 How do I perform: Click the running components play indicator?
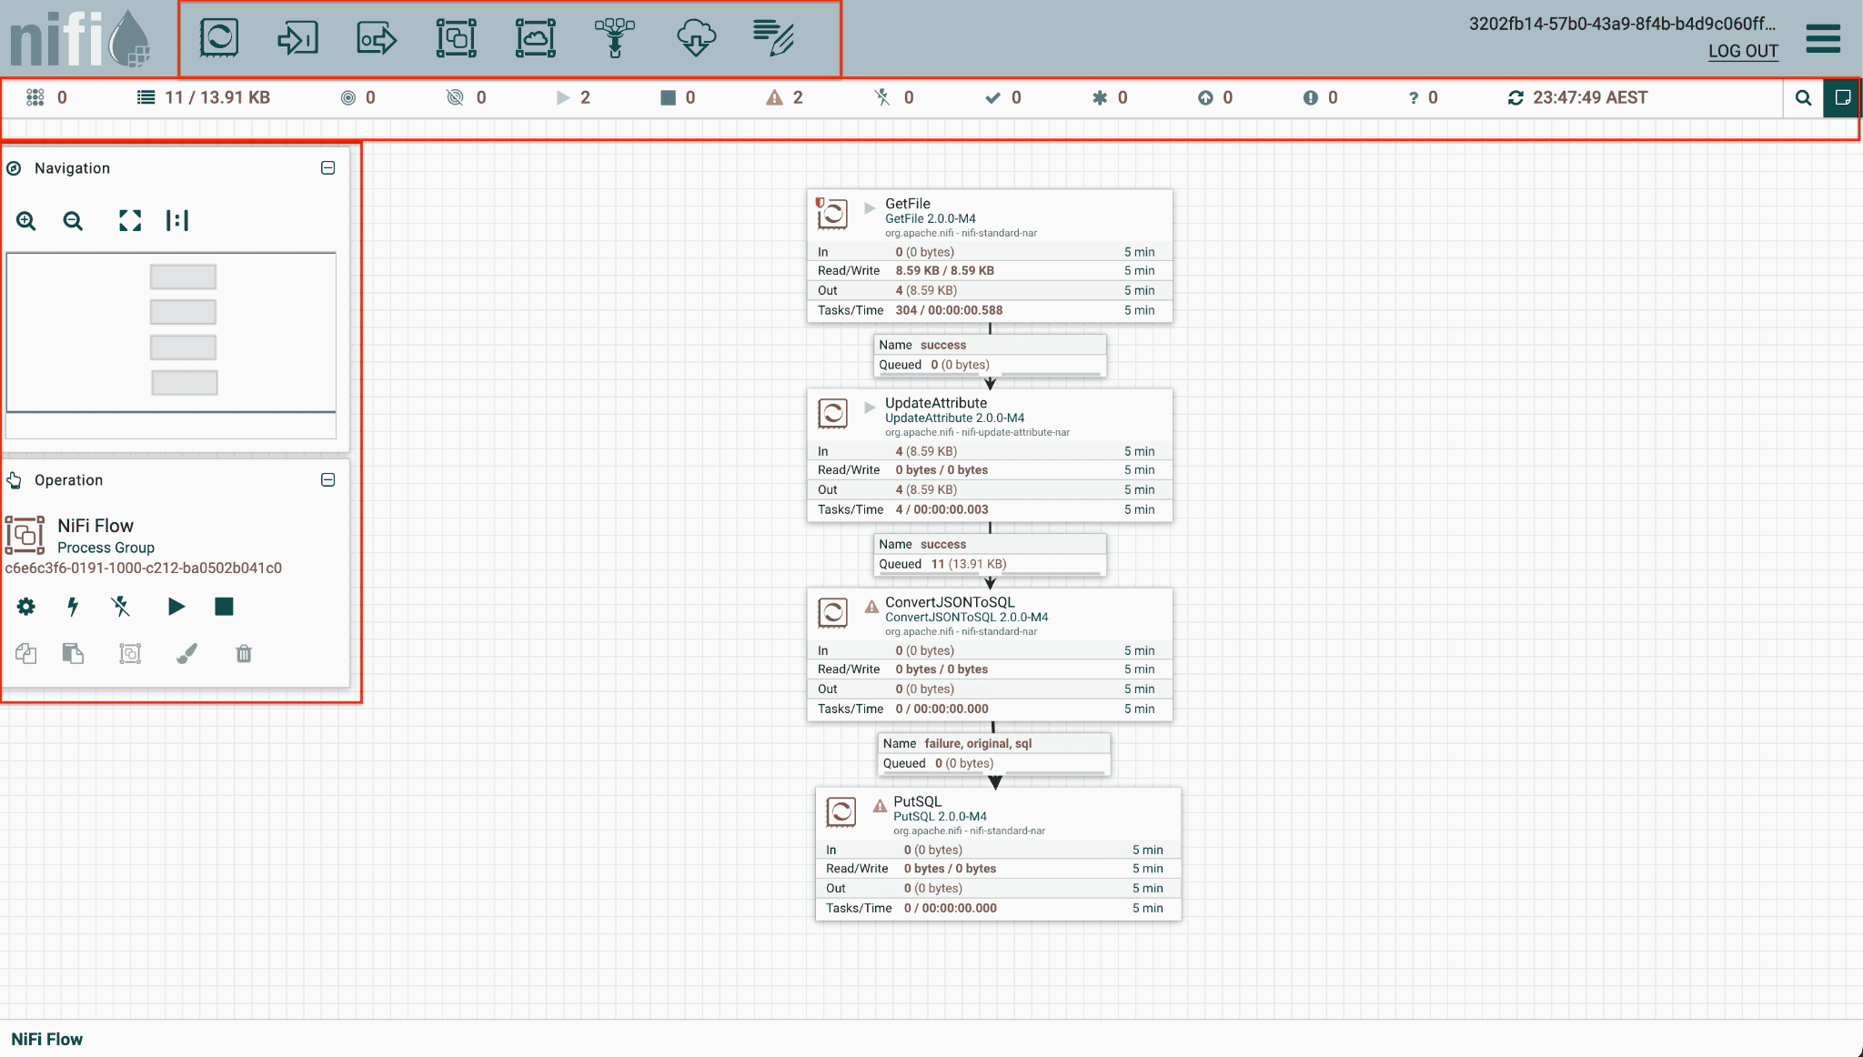[x=563, y=97]
